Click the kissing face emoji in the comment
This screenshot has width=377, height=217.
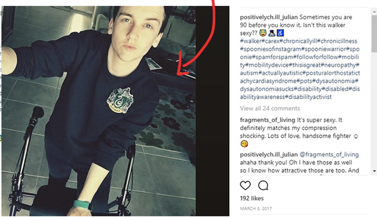(244, 144)
